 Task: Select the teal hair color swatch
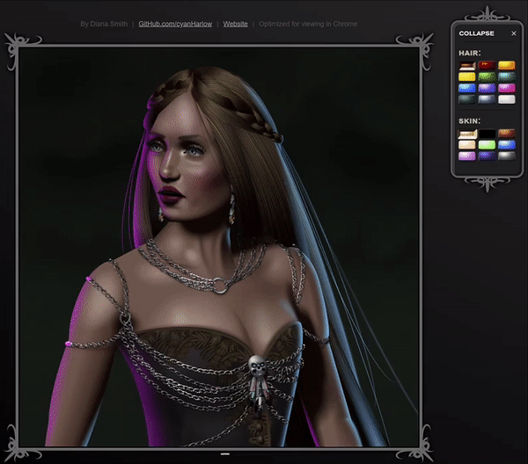[x=507, y=76]
